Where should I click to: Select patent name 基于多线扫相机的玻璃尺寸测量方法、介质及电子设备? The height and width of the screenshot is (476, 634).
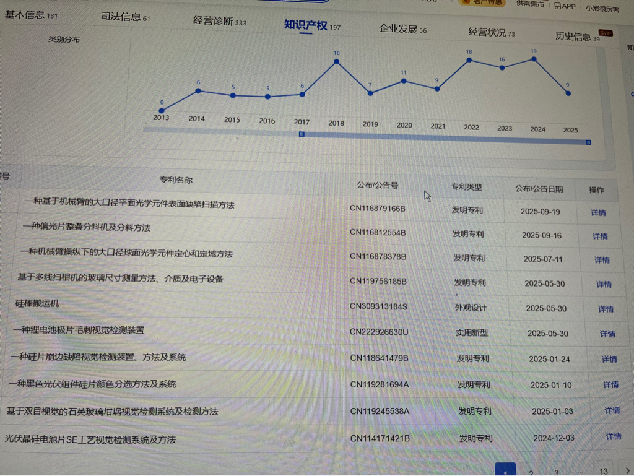[x=121, y=279]
